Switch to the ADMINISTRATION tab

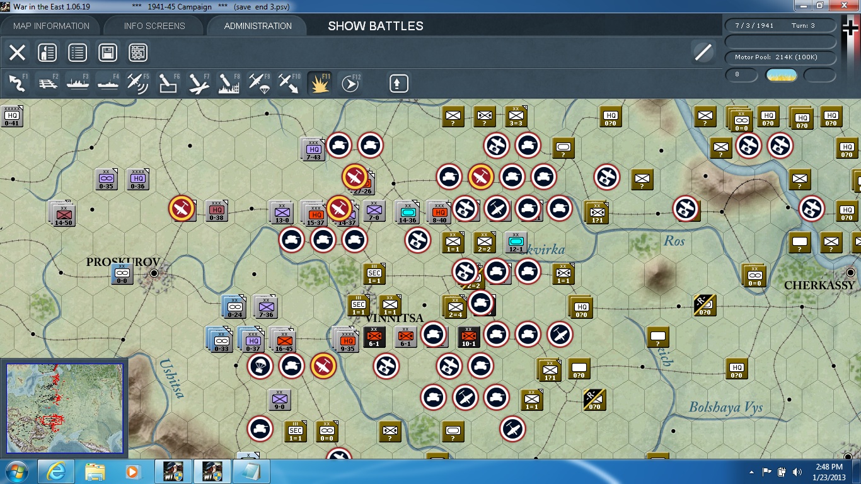point(258,26)
